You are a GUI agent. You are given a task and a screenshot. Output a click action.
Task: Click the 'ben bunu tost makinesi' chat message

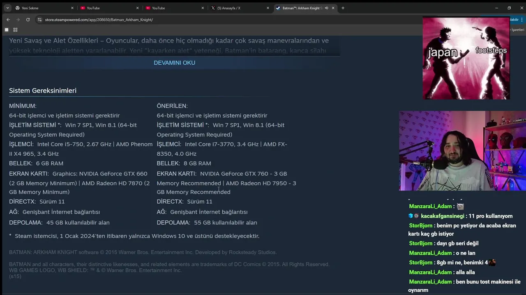[464, 286]
